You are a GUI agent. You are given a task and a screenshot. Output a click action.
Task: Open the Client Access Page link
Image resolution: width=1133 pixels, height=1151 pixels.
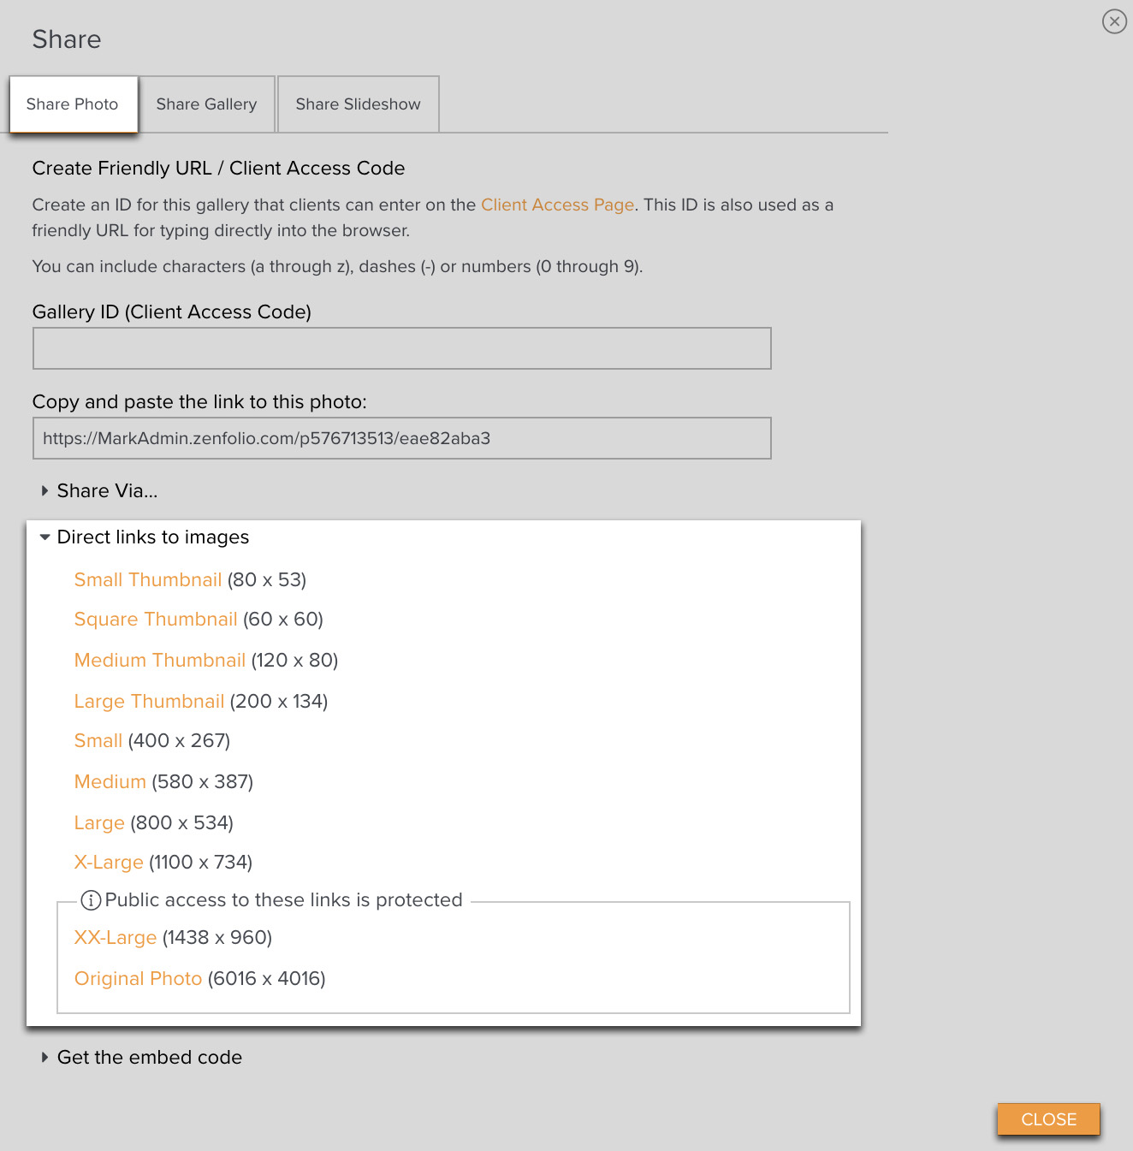click(557, 205)
